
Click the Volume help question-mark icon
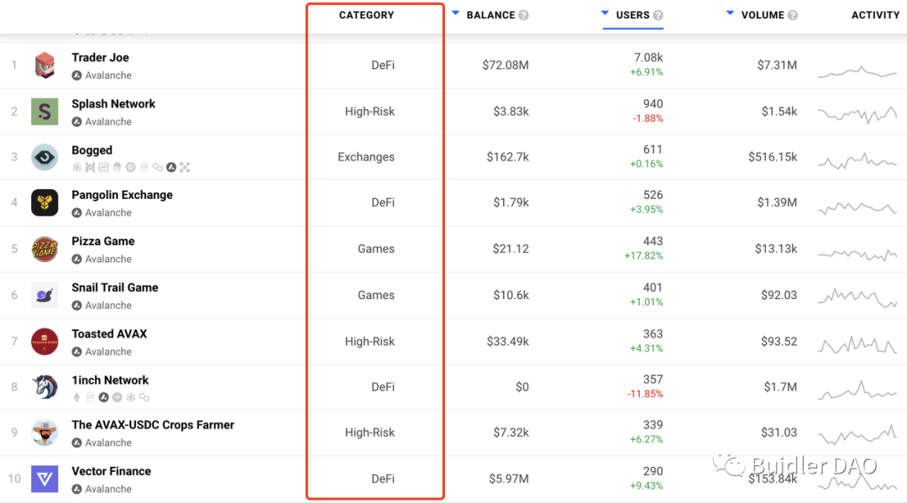793,16
